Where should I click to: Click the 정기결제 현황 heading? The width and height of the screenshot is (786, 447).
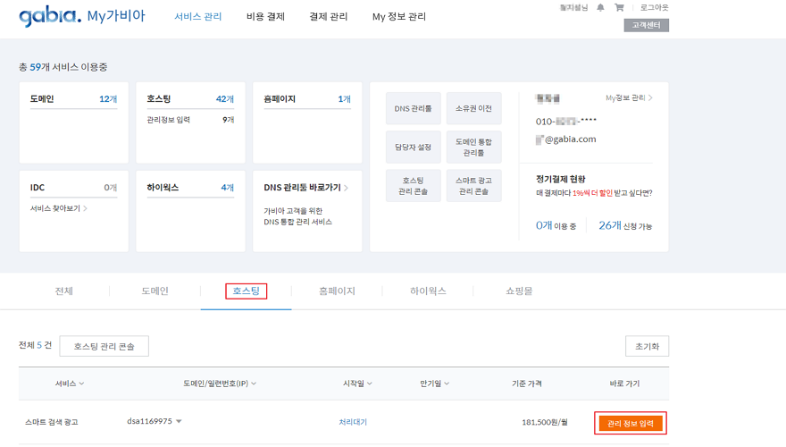click(x=560, y=179)
